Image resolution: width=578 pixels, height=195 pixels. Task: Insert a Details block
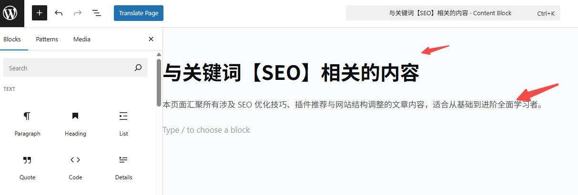(x=123, y=167)
